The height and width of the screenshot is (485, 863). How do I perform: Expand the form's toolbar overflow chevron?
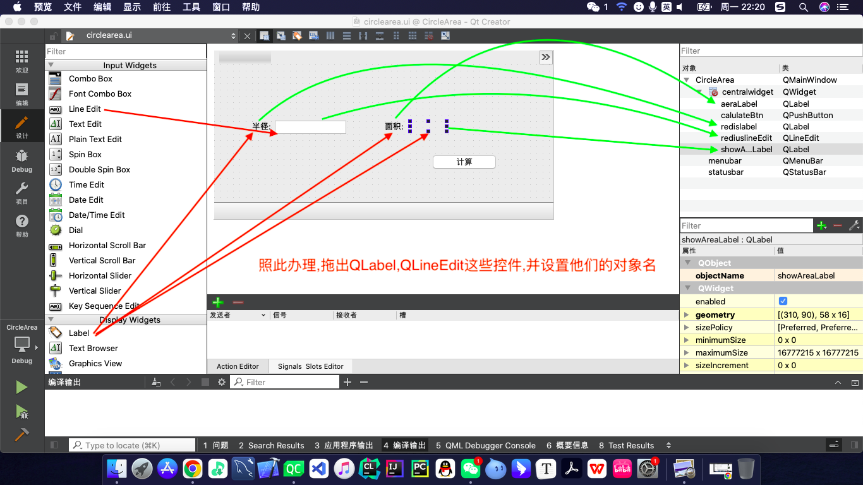[546, 57]
